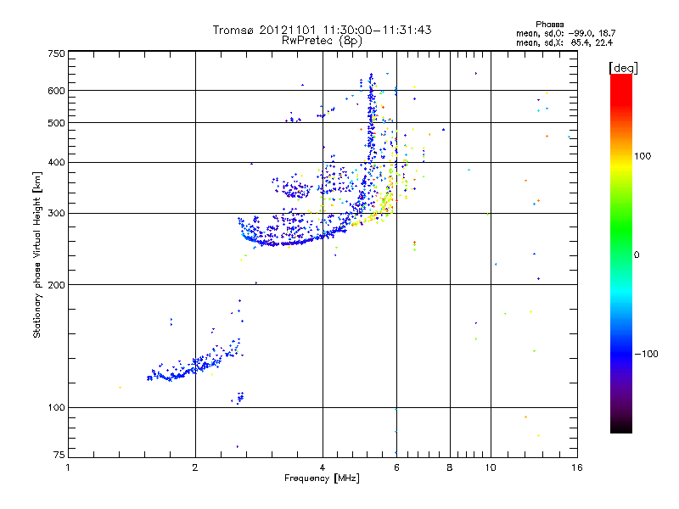The width and height of the screenshot is (679, 509).
Task: Click the Tromsø date and time title
Action: point(323,30)
